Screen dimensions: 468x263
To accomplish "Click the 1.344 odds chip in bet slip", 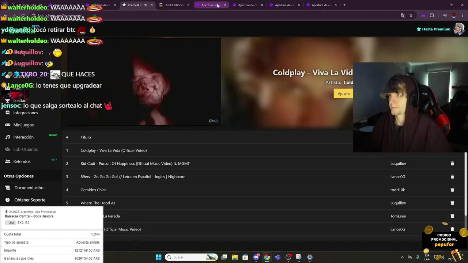I will pyautogui.click(x=11, y=223).
